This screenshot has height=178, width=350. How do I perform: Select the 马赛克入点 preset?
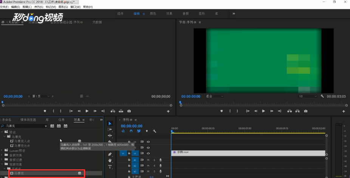pos(22,141)
